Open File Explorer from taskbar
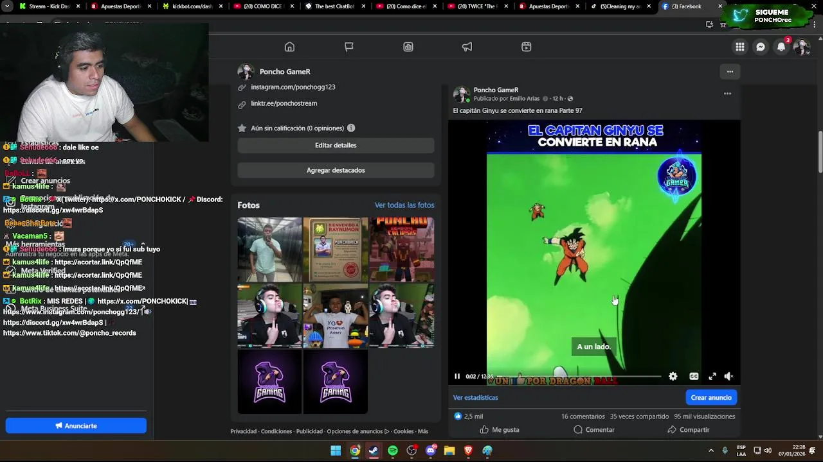 pyautogui.click(x=449, y=451)
